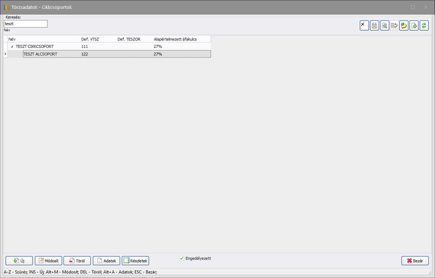Click the greyed-out undo document icon
This screenshot has width=435, height=278.
pyautogui.click(x=394, y=26)
